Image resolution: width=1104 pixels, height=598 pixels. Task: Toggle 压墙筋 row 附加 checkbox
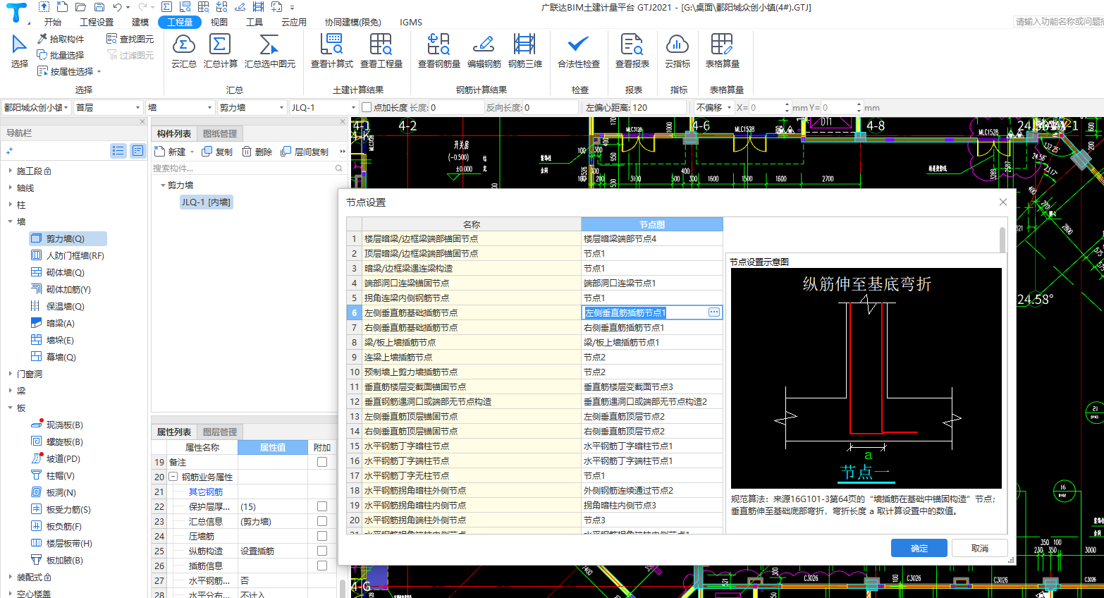click(x=322, y=536)
